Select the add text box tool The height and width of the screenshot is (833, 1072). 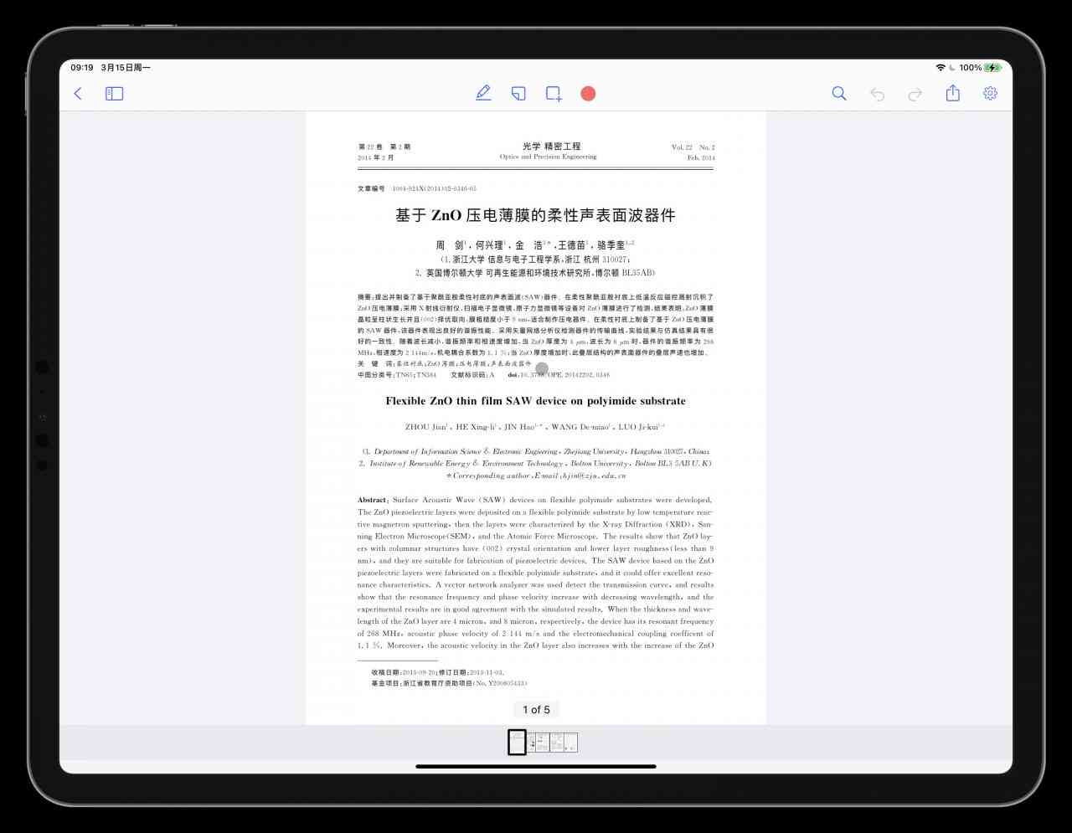554,94
